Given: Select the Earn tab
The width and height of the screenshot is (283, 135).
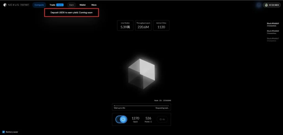Looking at the screenshot, I should (x=72, y=5).
